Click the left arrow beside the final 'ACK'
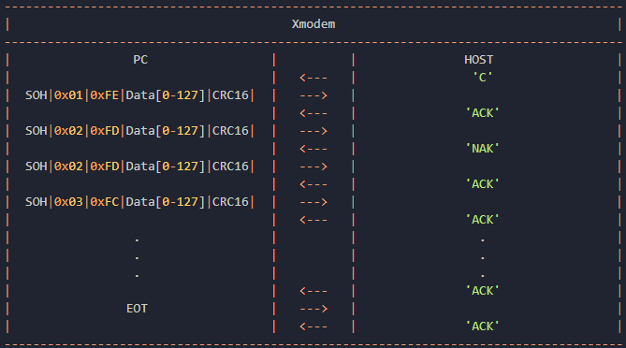The width and height of the screenshot is (626, 348). pyautogui.click(x=313, y=326)
